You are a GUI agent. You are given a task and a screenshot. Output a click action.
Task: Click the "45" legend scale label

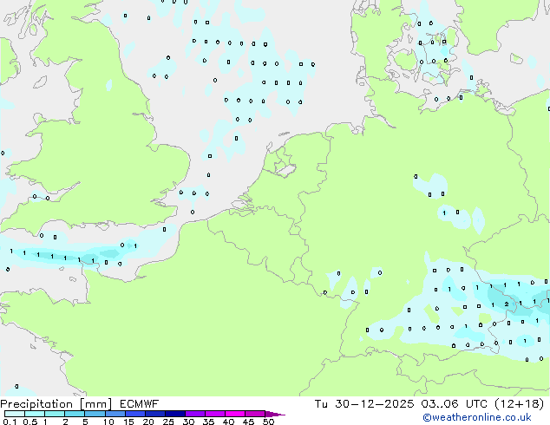(248, 422)
